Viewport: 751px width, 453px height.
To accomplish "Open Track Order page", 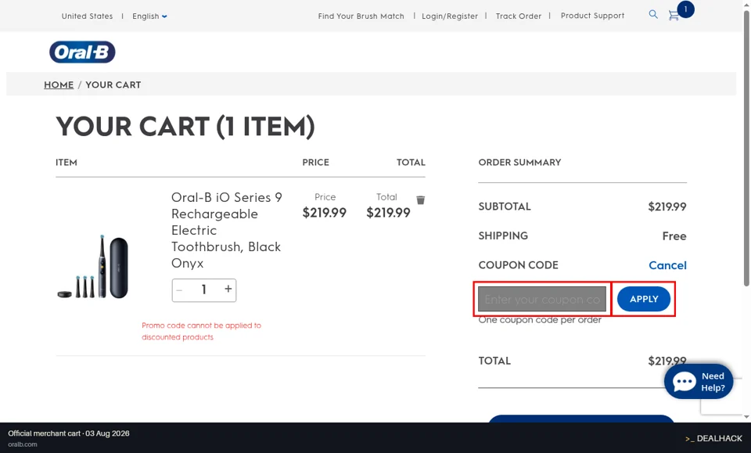I will (519, 16).
